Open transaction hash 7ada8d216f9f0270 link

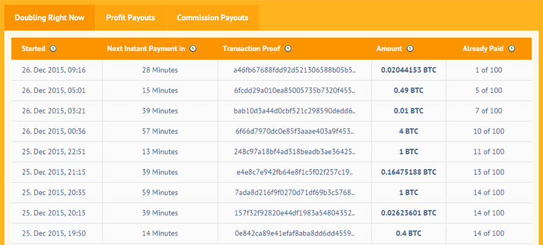[x=294, y=193]
